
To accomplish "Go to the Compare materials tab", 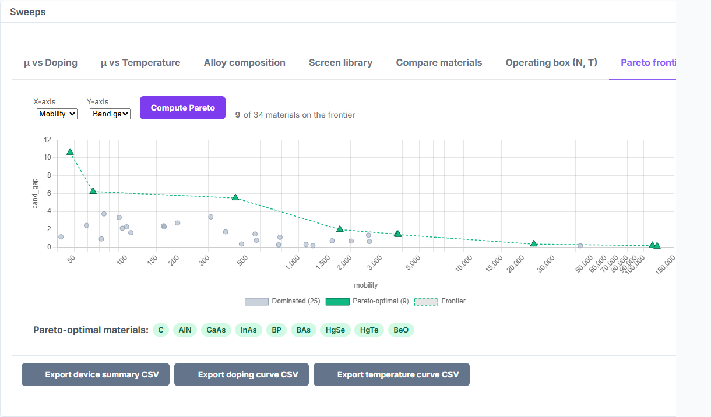I will point(439,62).
